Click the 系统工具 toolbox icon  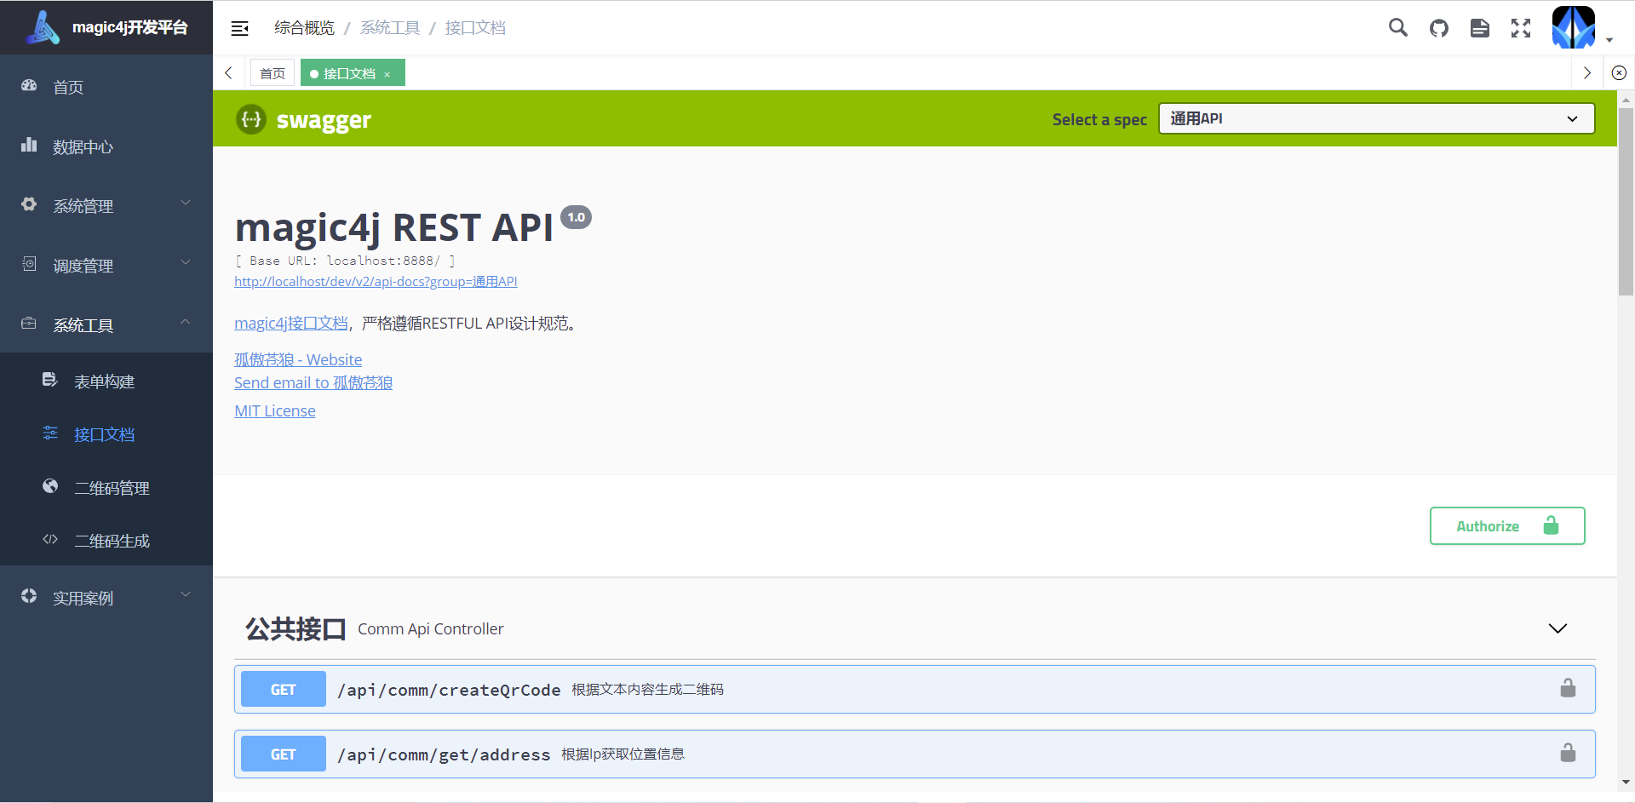[29, 324]
